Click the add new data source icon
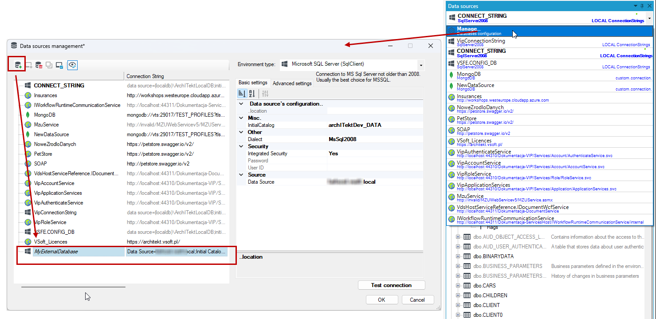The width and height of the screenshot is (656, 319). coord(18,65)
